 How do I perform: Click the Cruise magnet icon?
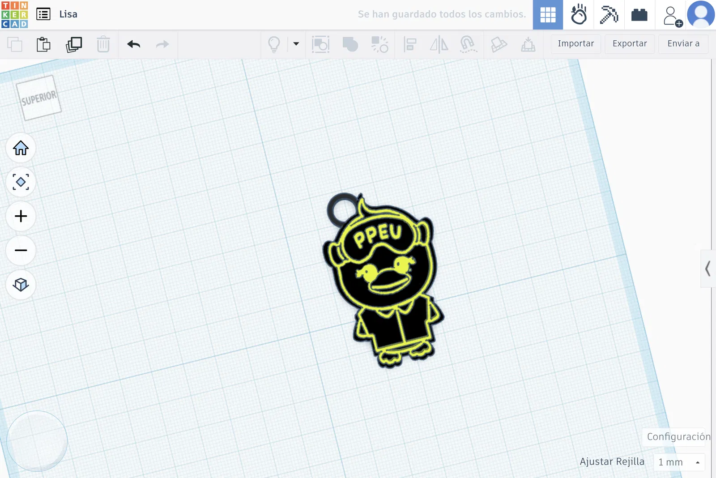pyautogui.click(x=468, y=44)
